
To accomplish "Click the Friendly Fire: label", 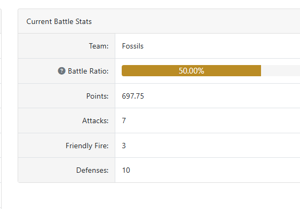I will 87,146.
